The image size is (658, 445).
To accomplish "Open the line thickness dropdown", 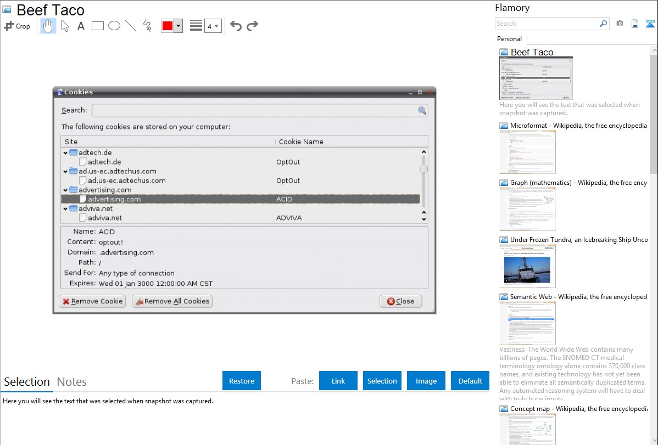I will pyautogui.click(x=213, y=26).
